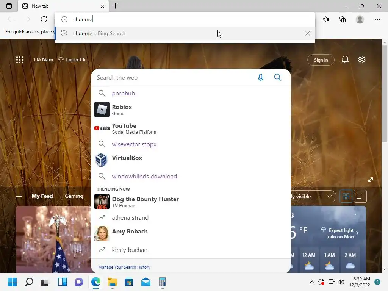
Task: Open Task View on taskbar
Action: 45,282
